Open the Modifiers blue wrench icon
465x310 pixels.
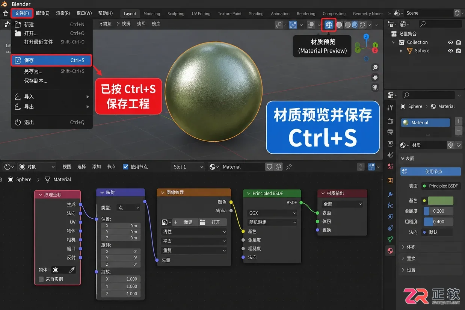(x=390, y=194)
